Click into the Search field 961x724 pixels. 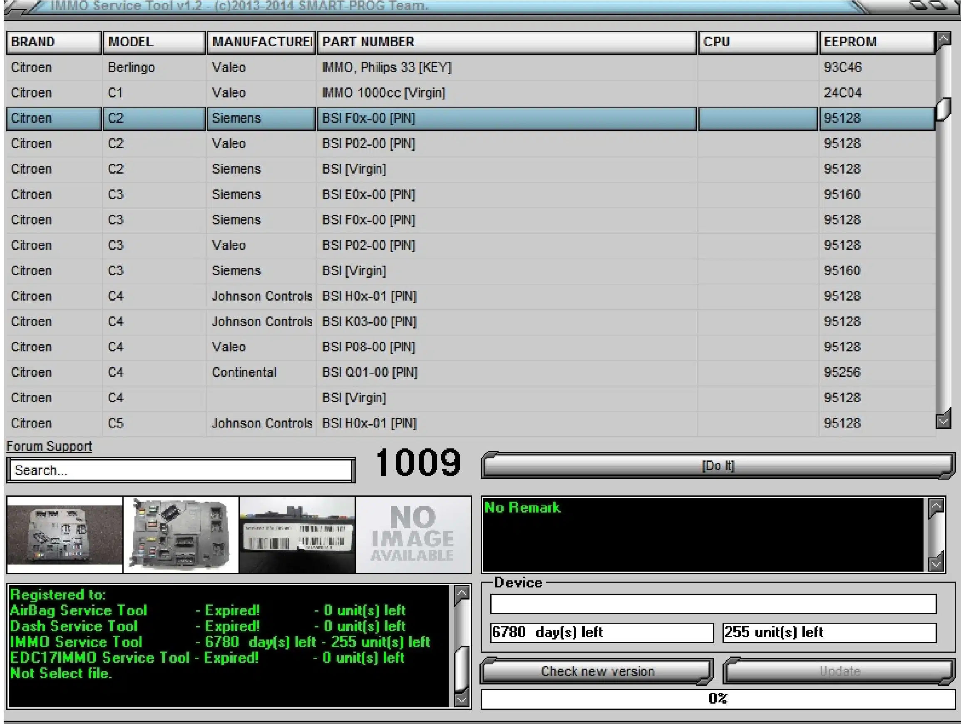point(181,470)
